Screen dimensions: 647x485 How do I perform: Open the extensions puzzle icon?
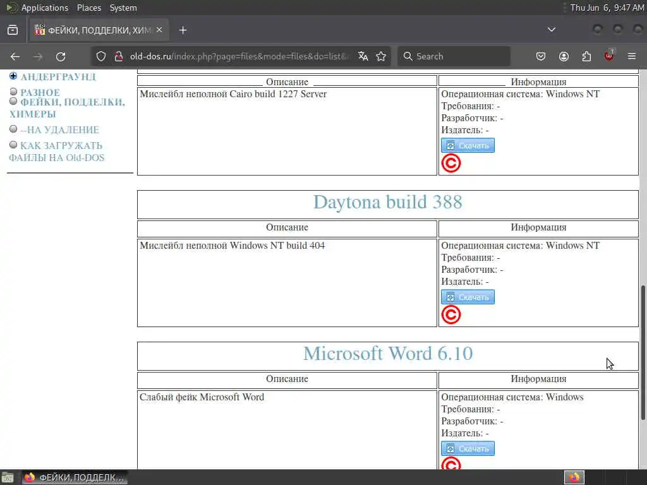586,56
